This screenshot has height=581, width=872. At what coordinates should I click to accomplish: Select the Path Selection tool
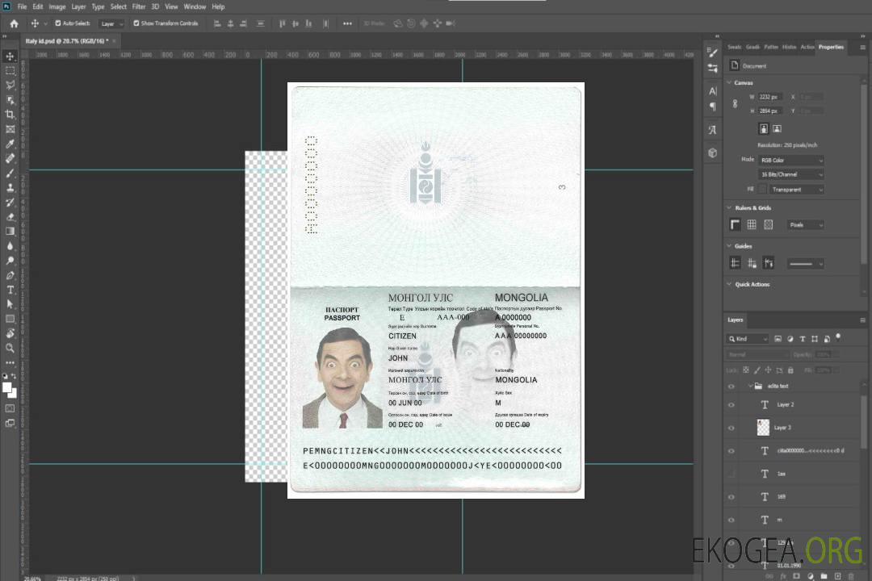pos(10,304)
